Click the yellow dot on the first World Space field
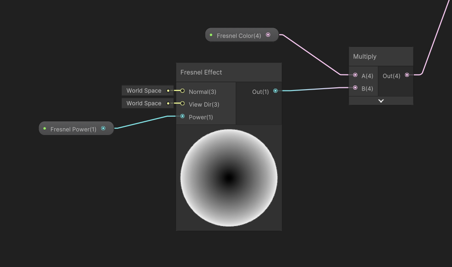 [x=168, y=91]
